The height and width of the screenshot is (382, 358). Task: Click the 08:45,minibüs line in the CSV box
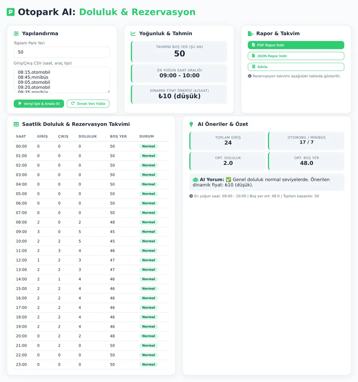[x=33, y=77]
